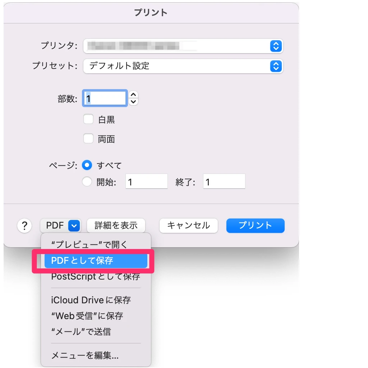
Task: Click the 詳細を表示 button
Action: (x=116, y=226)
